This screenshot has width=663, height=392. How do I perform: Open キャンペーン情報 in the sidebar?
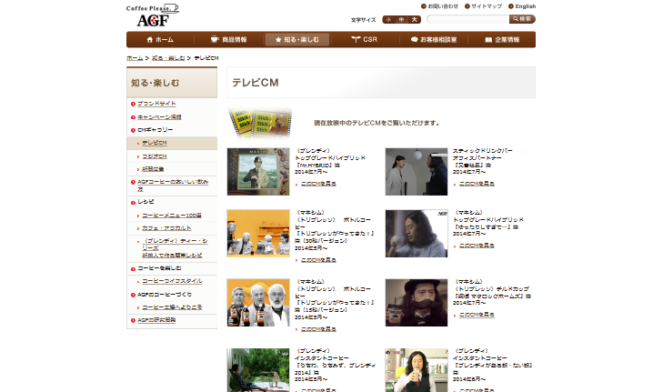159,116
